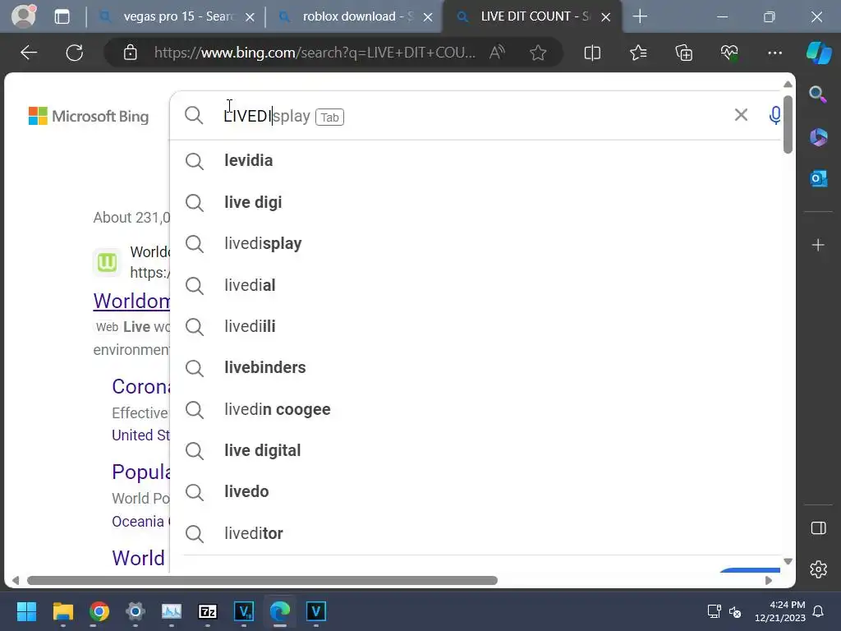Viewport: 841px width, 631px height.
Task: Choose the levidia suggestion
Action: 476,160
